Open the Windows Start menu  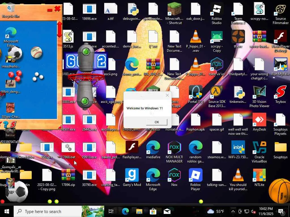click(x=7, y=211)
